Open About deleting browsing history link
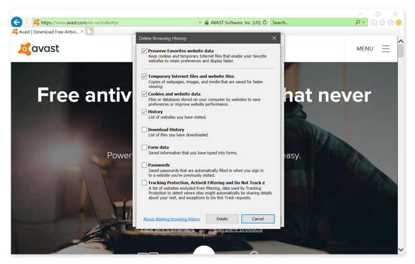The height and width of the screenshot is (264, 415). [x=172, y=219]
